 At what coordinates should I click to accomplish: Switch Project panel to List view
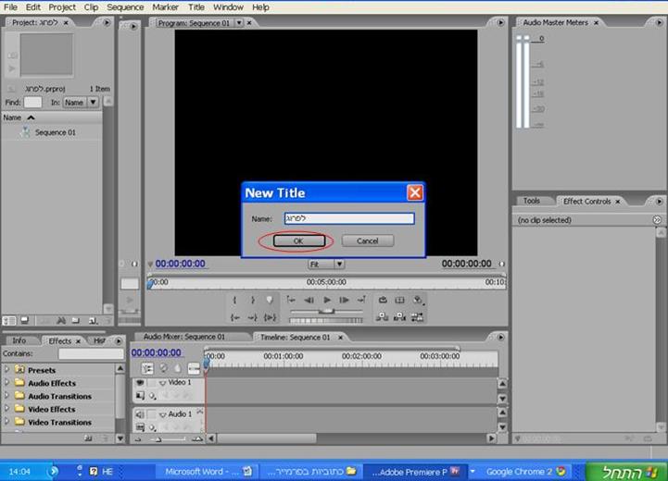9,320
